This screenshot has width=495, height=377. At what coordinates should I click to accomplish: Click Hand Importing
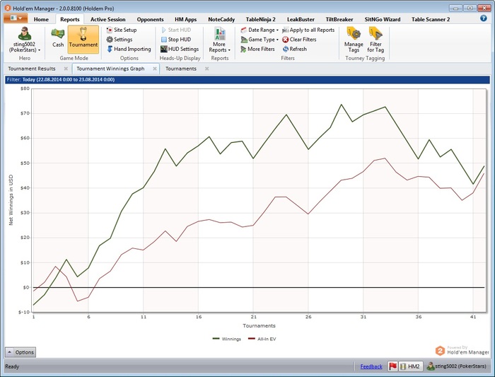[129, 49]
